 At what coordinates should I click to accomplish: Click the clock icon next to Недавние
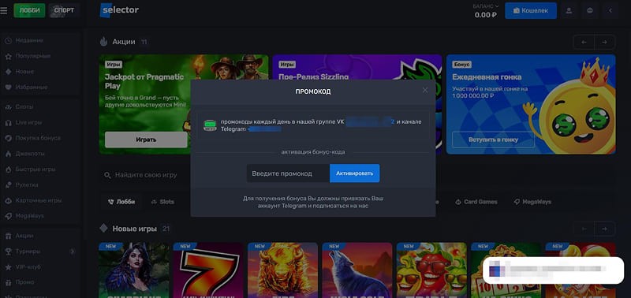pos(8,41)
